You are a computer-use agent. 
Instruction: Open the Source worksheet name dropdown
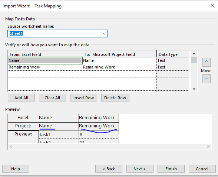pyautogui.click(x=104, y=34)
